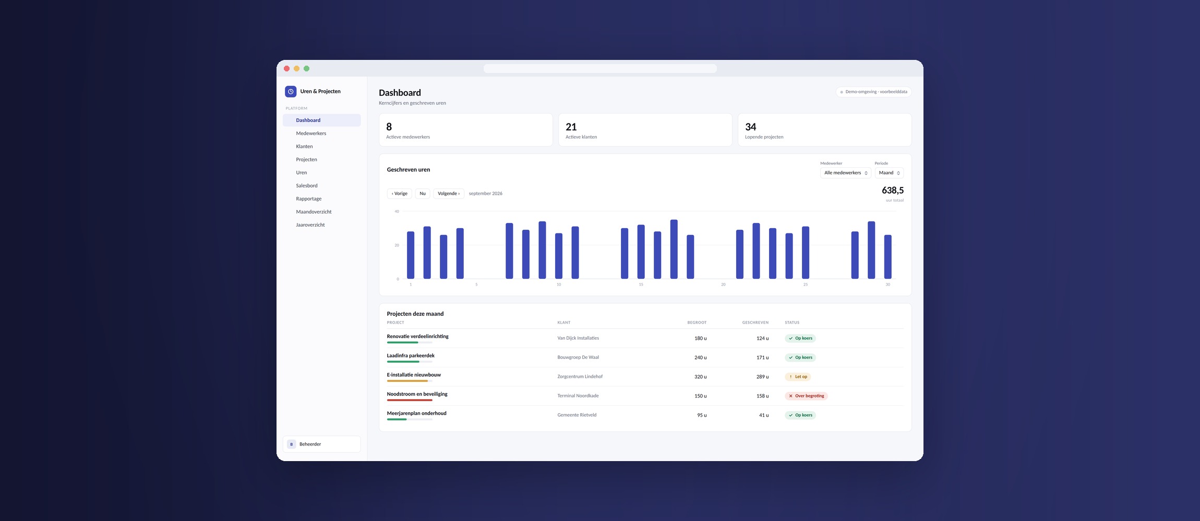The height and width of the screenshot is (521, 1200).
Task: Click the Over begroting status badge
Action: [806, 396]
